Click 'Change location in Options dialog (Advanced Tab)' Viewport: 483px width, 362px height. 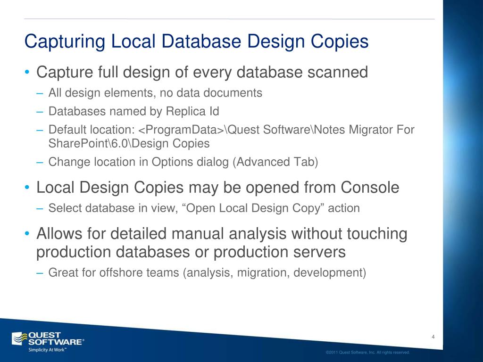point(183,162)
